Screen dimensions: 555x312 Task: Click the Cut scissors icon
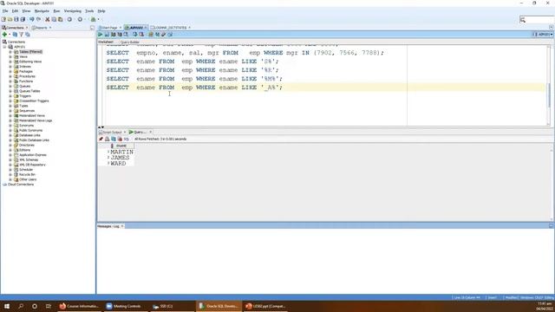pyautogui.click(x=48, y=19)
